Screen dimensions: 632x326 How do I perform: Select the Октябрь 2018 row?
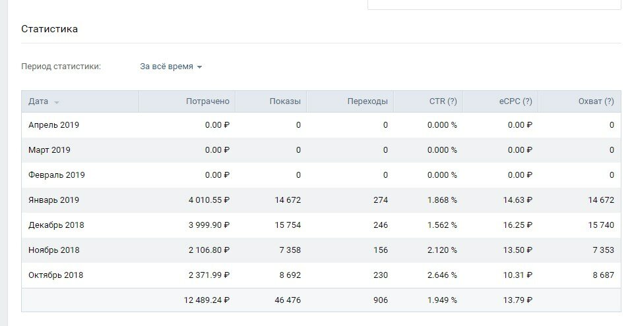56,275
